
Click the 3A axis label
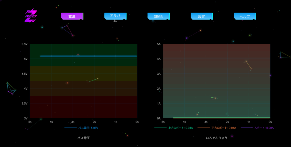[159, 74]
